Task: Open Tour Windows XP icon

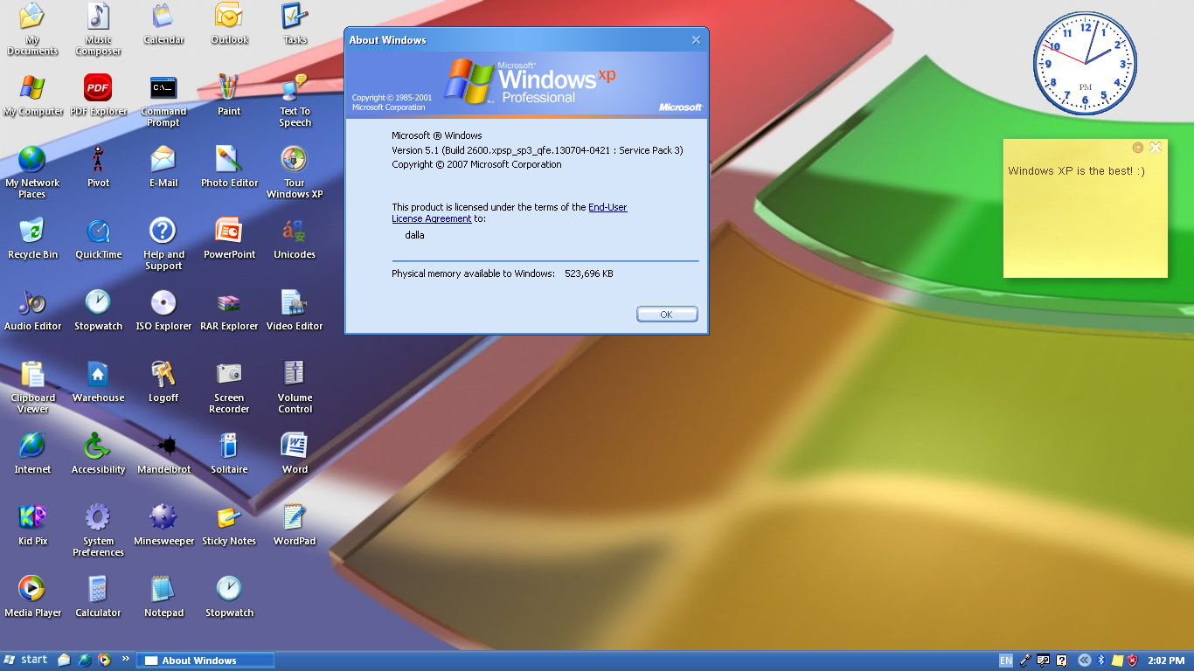Action: [295, 172]
